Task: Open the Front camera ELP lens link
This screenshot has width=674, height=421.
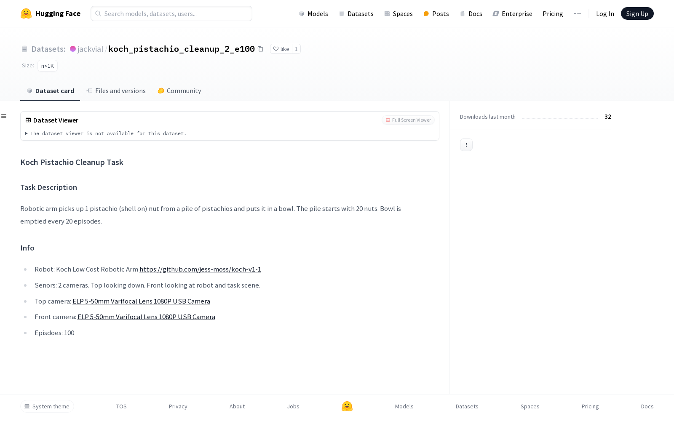Action: (x=146, y=317)
